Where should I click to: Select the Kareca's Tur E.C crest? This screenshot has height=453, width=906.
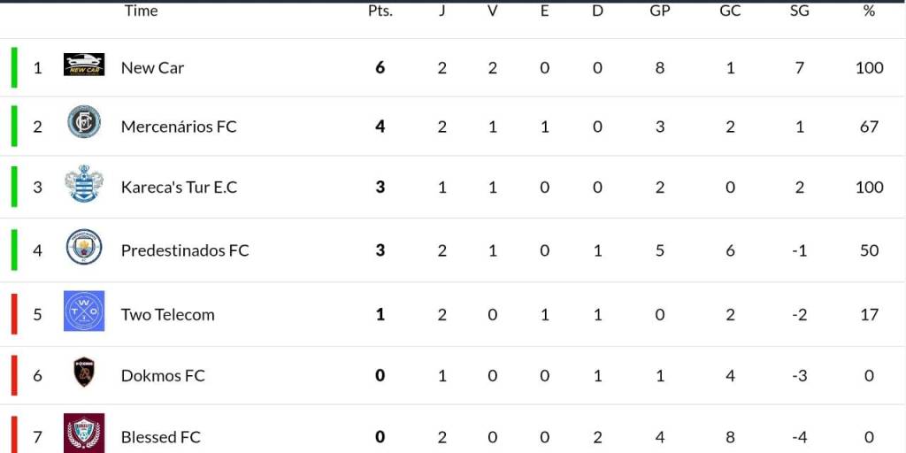(84, 183)
